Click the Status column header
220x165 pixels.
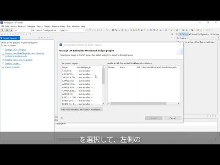pos(127,67)
